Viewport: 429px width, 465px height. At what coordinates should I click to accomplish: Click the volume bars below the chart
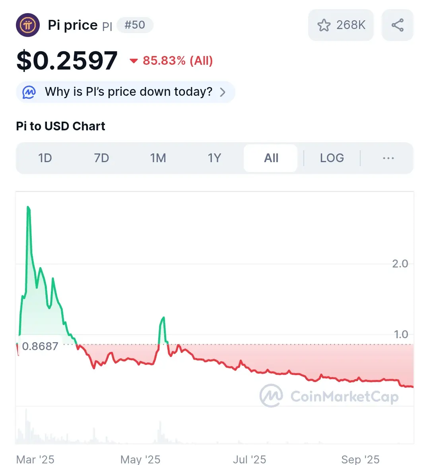coord(214,427)
